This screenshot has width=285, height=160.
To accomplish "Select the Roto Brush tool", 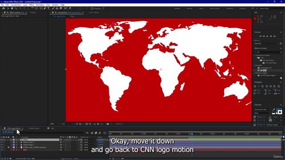I will tap(65, 8).
